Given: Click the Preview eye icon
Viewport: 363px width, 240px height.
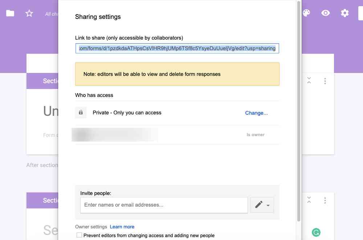Looking at the screenshot, I should coord(326,13).
